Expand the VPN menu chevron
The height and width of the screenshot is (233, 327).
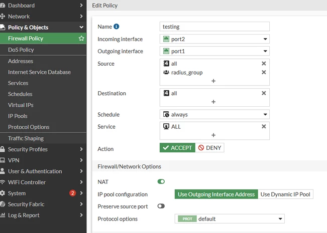pos(81,160)
